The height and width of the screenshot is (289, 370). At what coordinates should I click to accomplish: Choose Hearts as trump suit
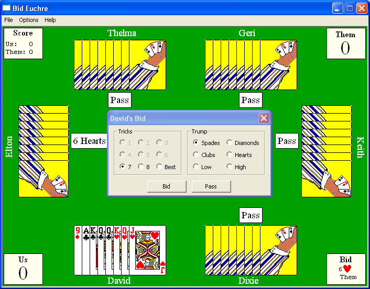pos(230,155)
